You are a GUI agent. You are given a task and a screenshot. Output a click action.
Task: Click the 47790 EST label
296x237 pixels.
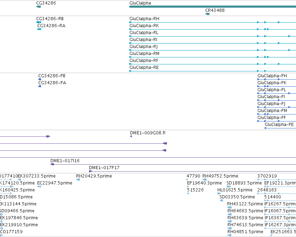pyautogui.click(x=193, y=176)
